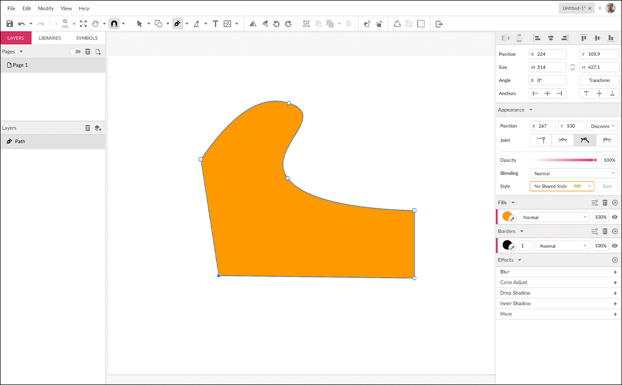Hide the orange fill with its eye icon
Viewport: 622px width, 385px height.
tap(615, 217)
